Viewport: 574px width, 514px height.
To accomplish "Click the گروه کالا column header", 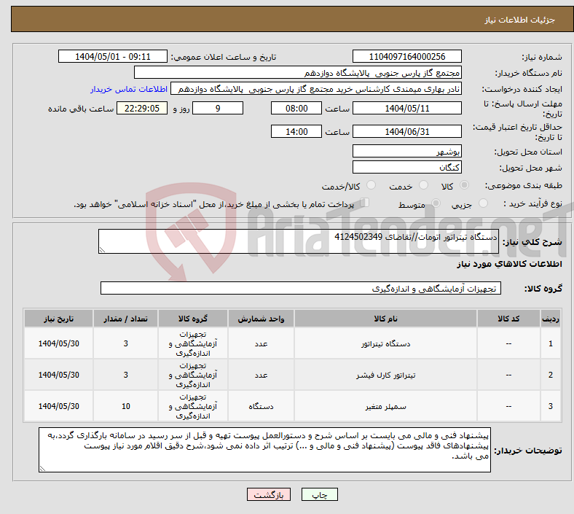I will 193,319.
